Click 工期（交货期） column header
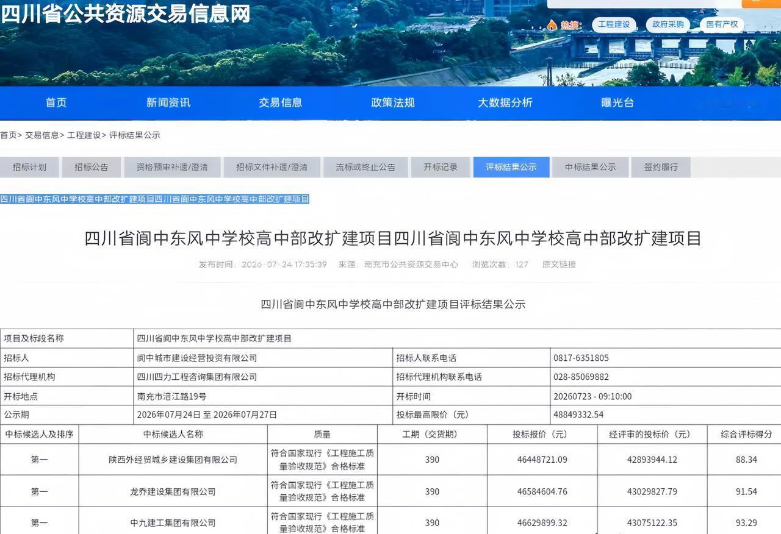Image resolution: width=781 pixels, height=534 pixels. (x=433, y=434)
